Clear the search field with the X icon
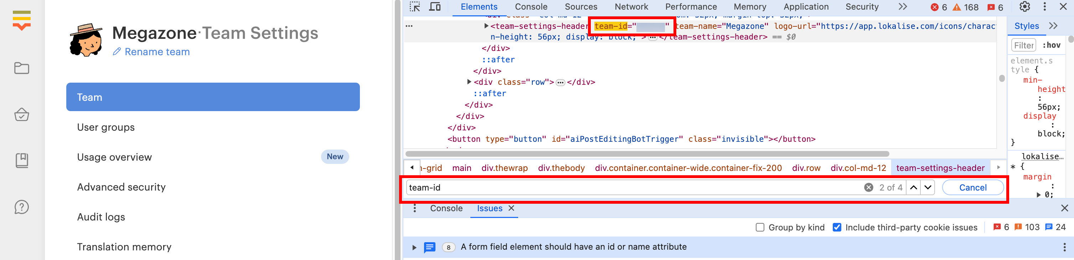 [868, 187]
